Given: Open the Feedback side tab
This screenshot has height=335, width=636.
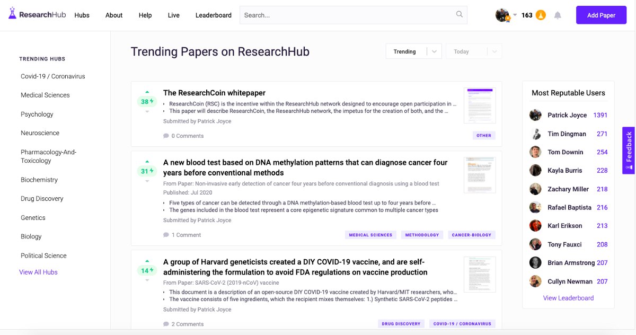Looking at the screenshot, I should (x=629, y=151).
